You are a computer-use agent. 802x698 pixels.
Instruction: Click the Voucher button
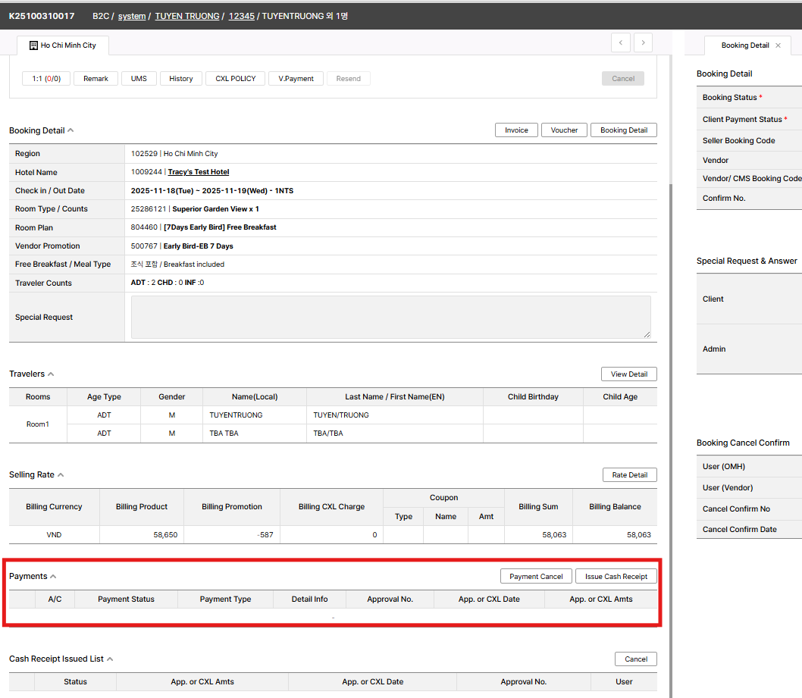pos(564,130)
